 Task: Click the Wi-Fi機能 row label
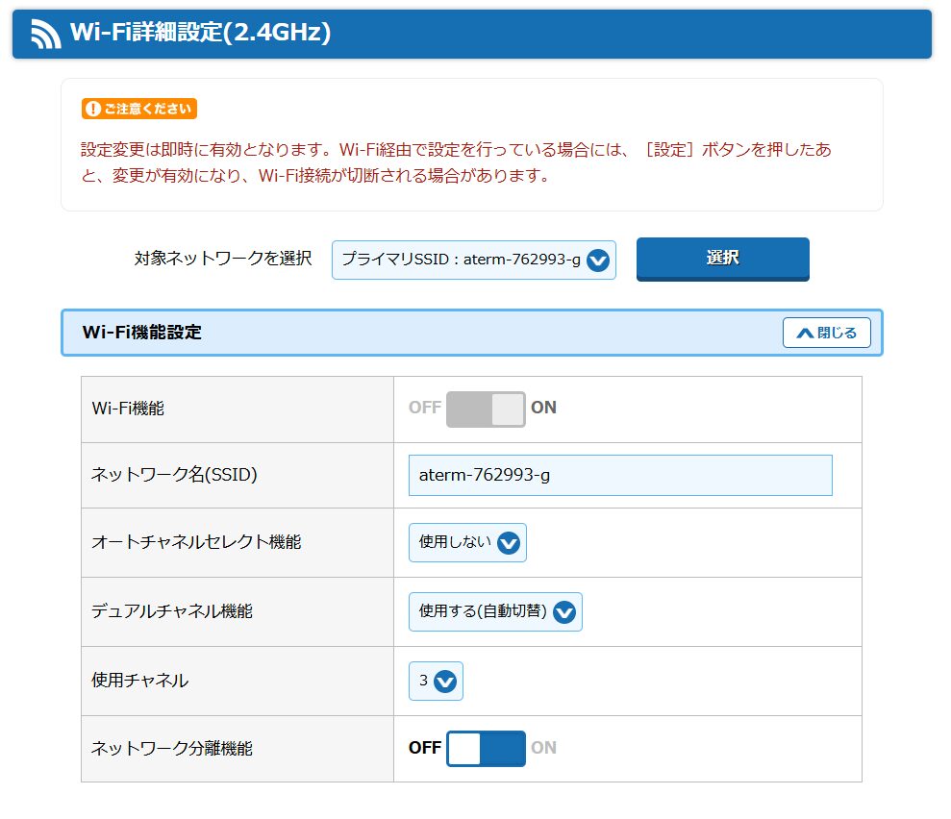[128, 409]
